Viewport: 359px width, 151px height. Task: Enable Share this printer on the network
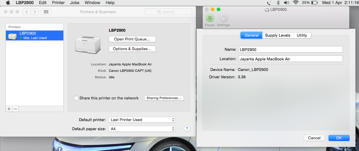tap(76, 98)
